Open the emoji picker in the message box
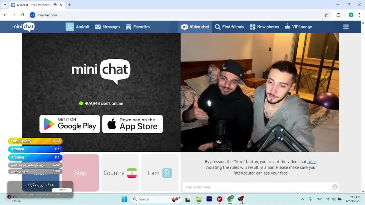The width and height of the screenshot is (365, 205). click(335, 187)
